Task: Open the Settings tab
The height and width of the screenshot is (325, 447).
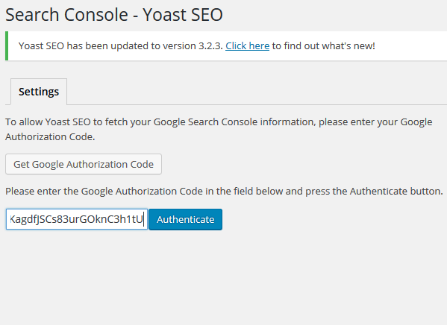Action: 39,92
